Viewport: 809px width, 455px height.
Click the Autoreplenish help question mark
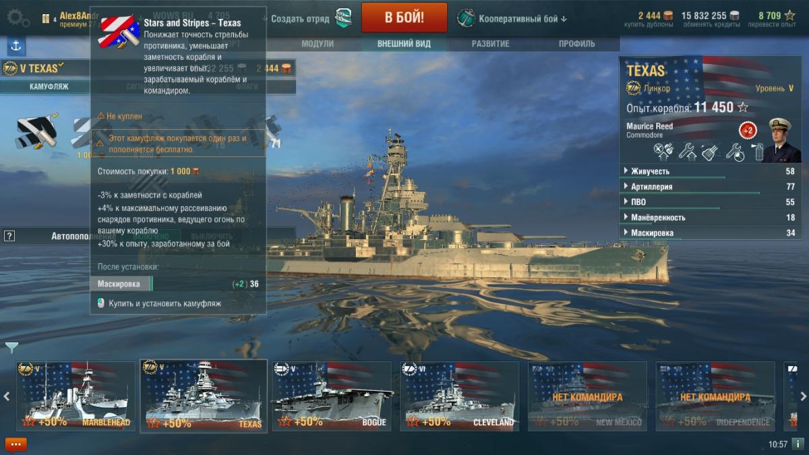coord(9,236)
